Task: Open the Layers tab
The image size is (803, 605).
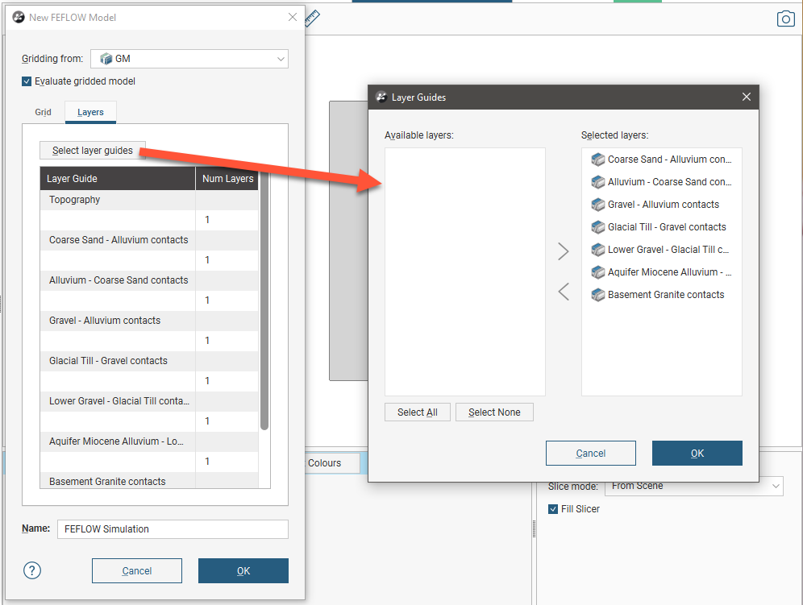Action: [x=90, y=112]
